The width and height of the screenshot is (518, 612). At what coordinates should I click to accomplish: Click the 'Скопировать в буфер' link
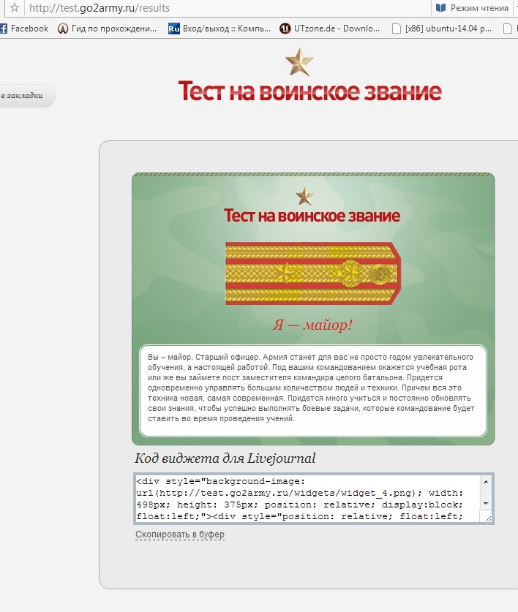coord(180,534)
